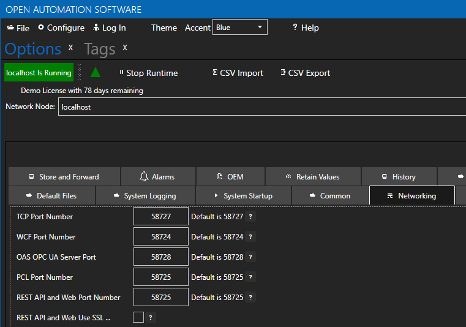Click the export icon beside CSV Export
466x327 pixels.
[284, 72]
